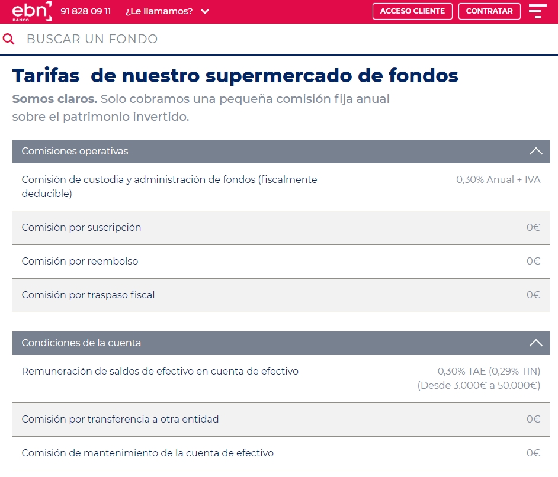The height and width of the screenshot is (477, 558).
Task: Select the Comisión por suscripción row text
Action: (81, 227)
